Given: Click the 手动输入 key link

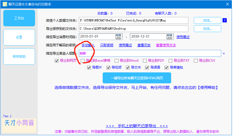Looking at the screenshot, I should click(x=88, y=45).
